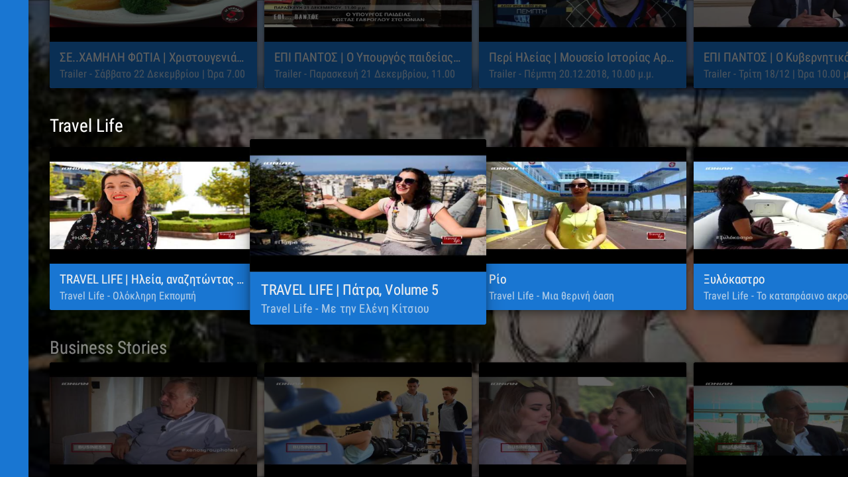The height and width of the screenshot is (477, 848).
Task: Open Business Stories video with seated man in blue shirt
Action: point(153,420)
